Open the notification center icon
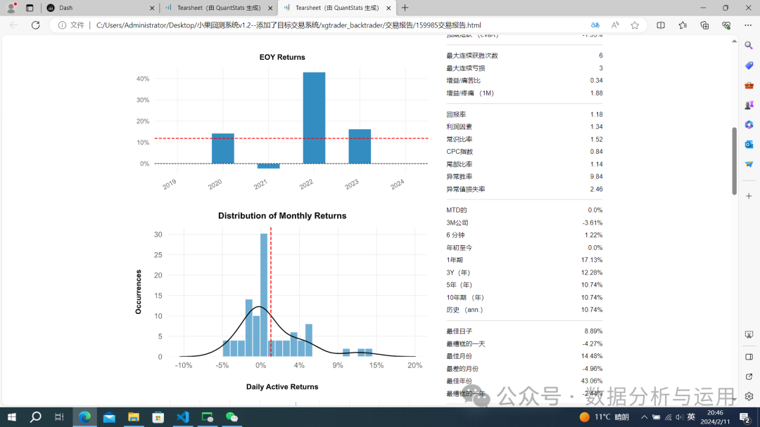Image resolution: width=760 pixels, height=427 pixels. 745,417
